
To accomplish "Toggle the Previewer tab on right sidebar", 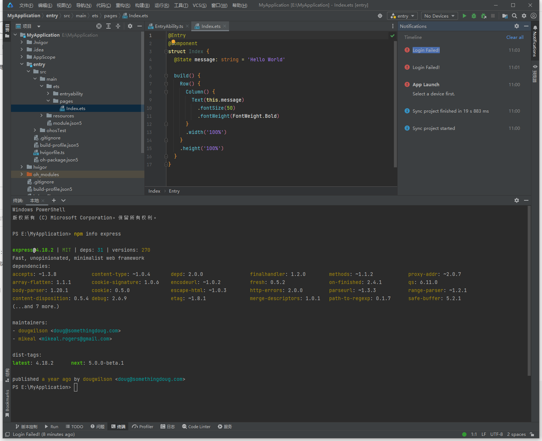I will click(x=535, y=74).
